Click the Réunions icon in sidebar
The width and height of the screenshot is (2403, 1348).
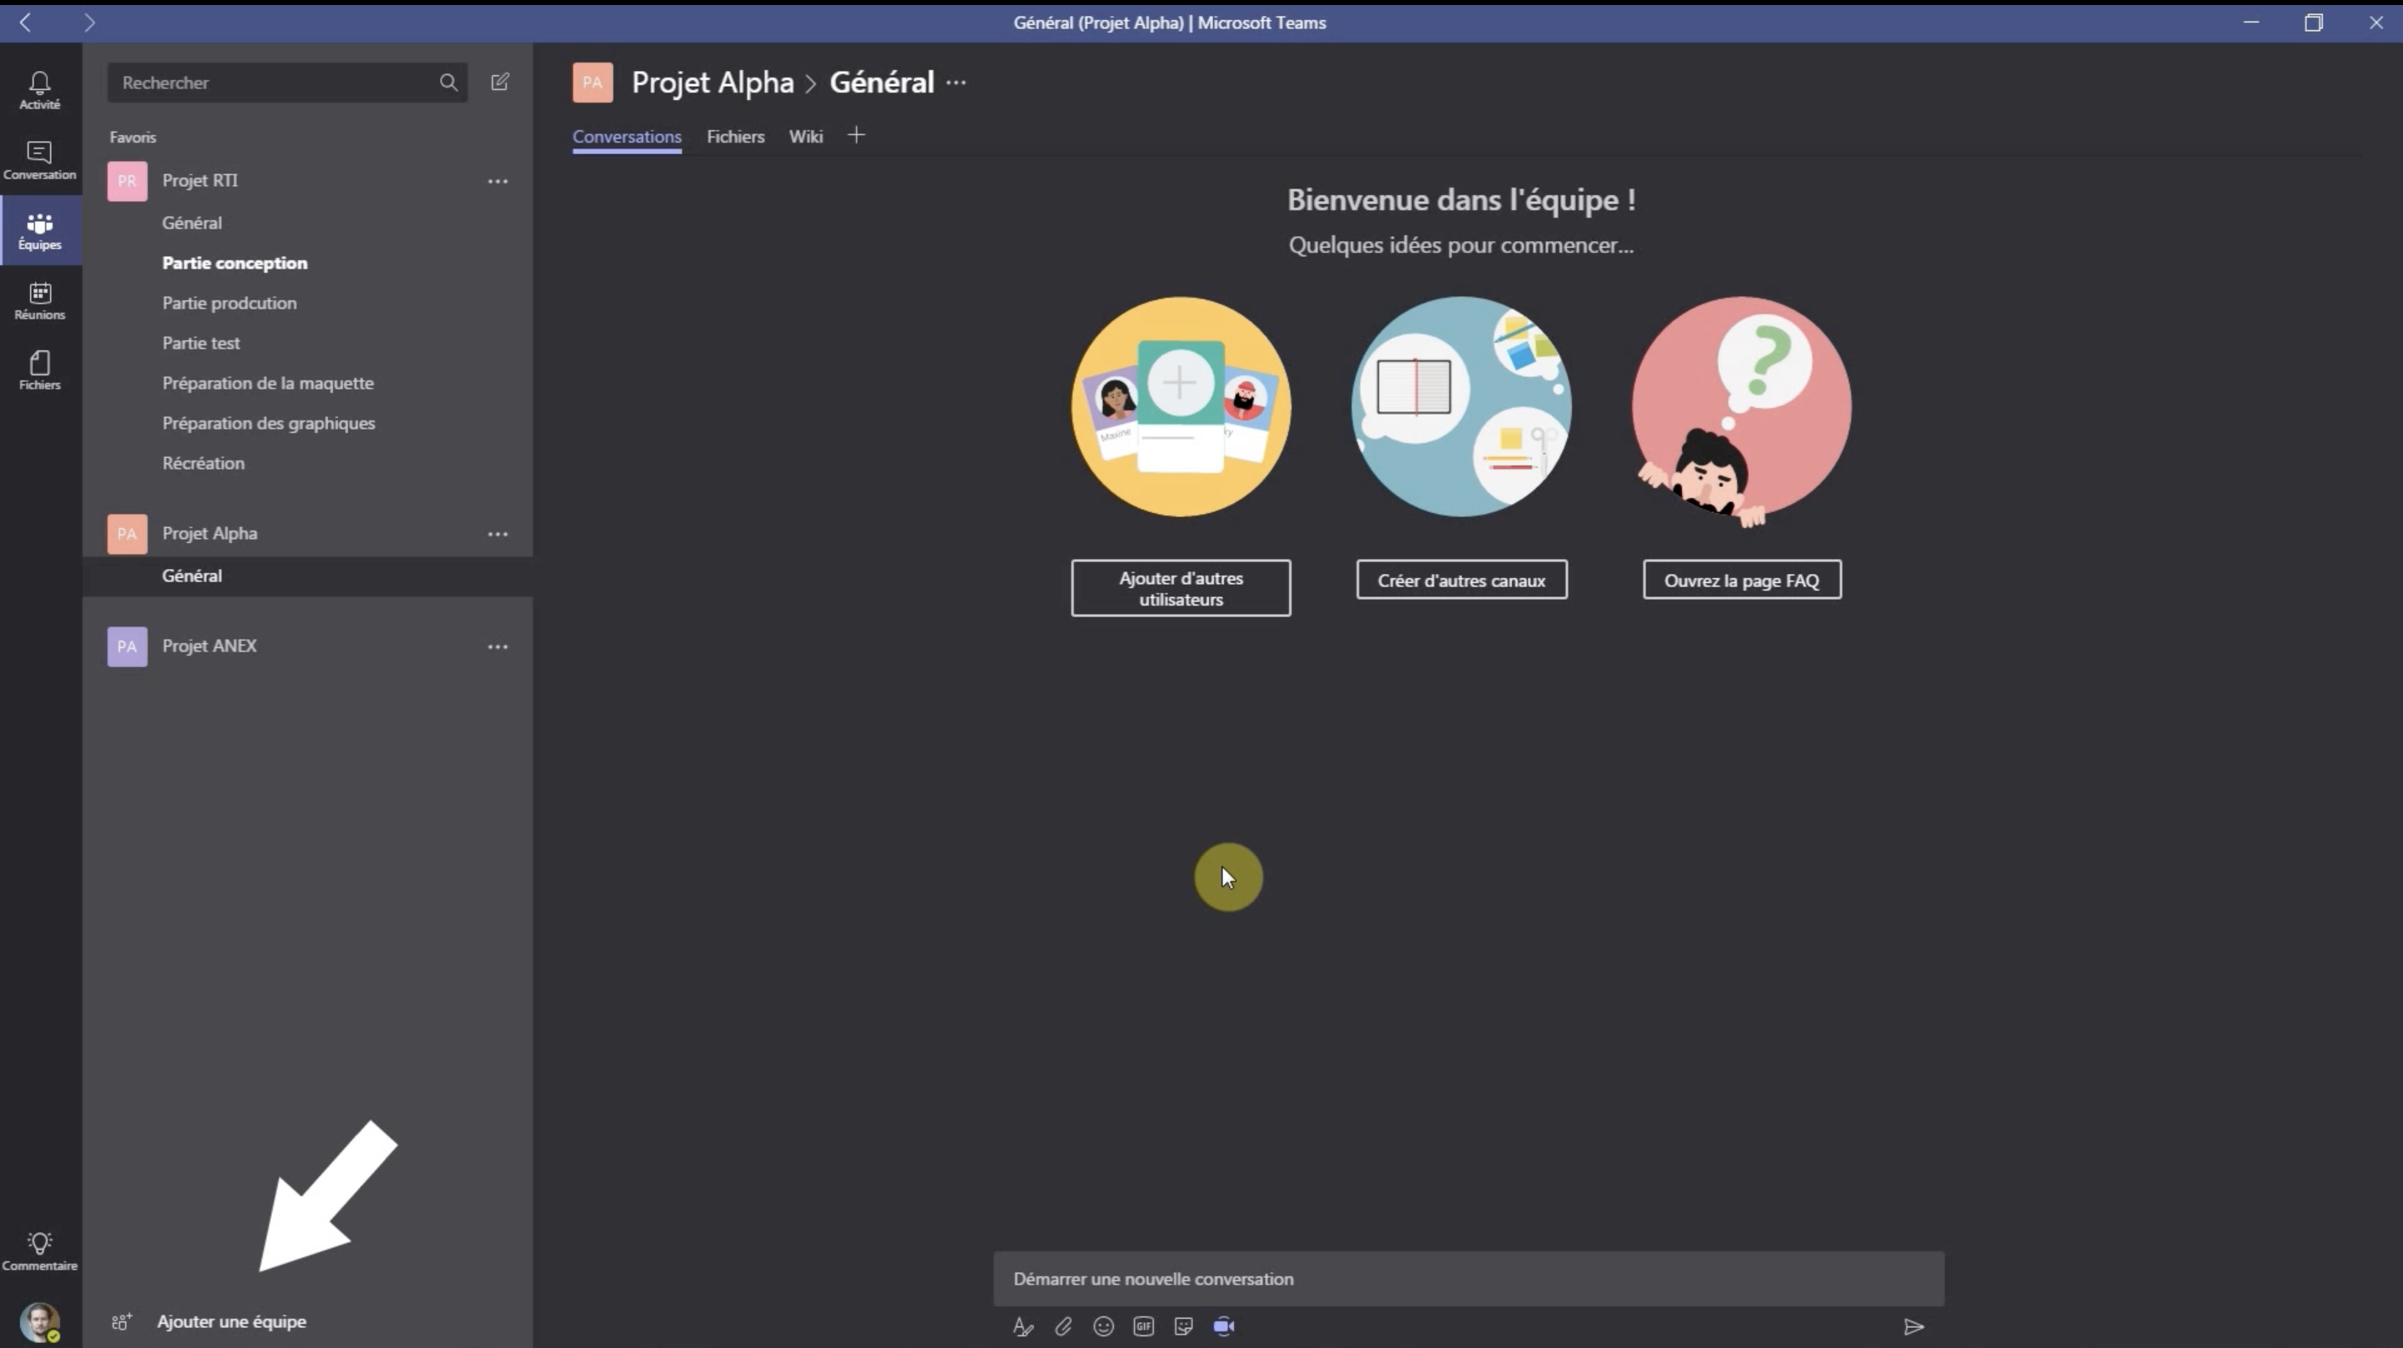39,300
